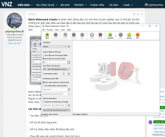The width and height of the screenshot is (165, 137).
Task: Click the blue arrow beside Templates combo
Action: pyautogui.click(x=69, y=47)
